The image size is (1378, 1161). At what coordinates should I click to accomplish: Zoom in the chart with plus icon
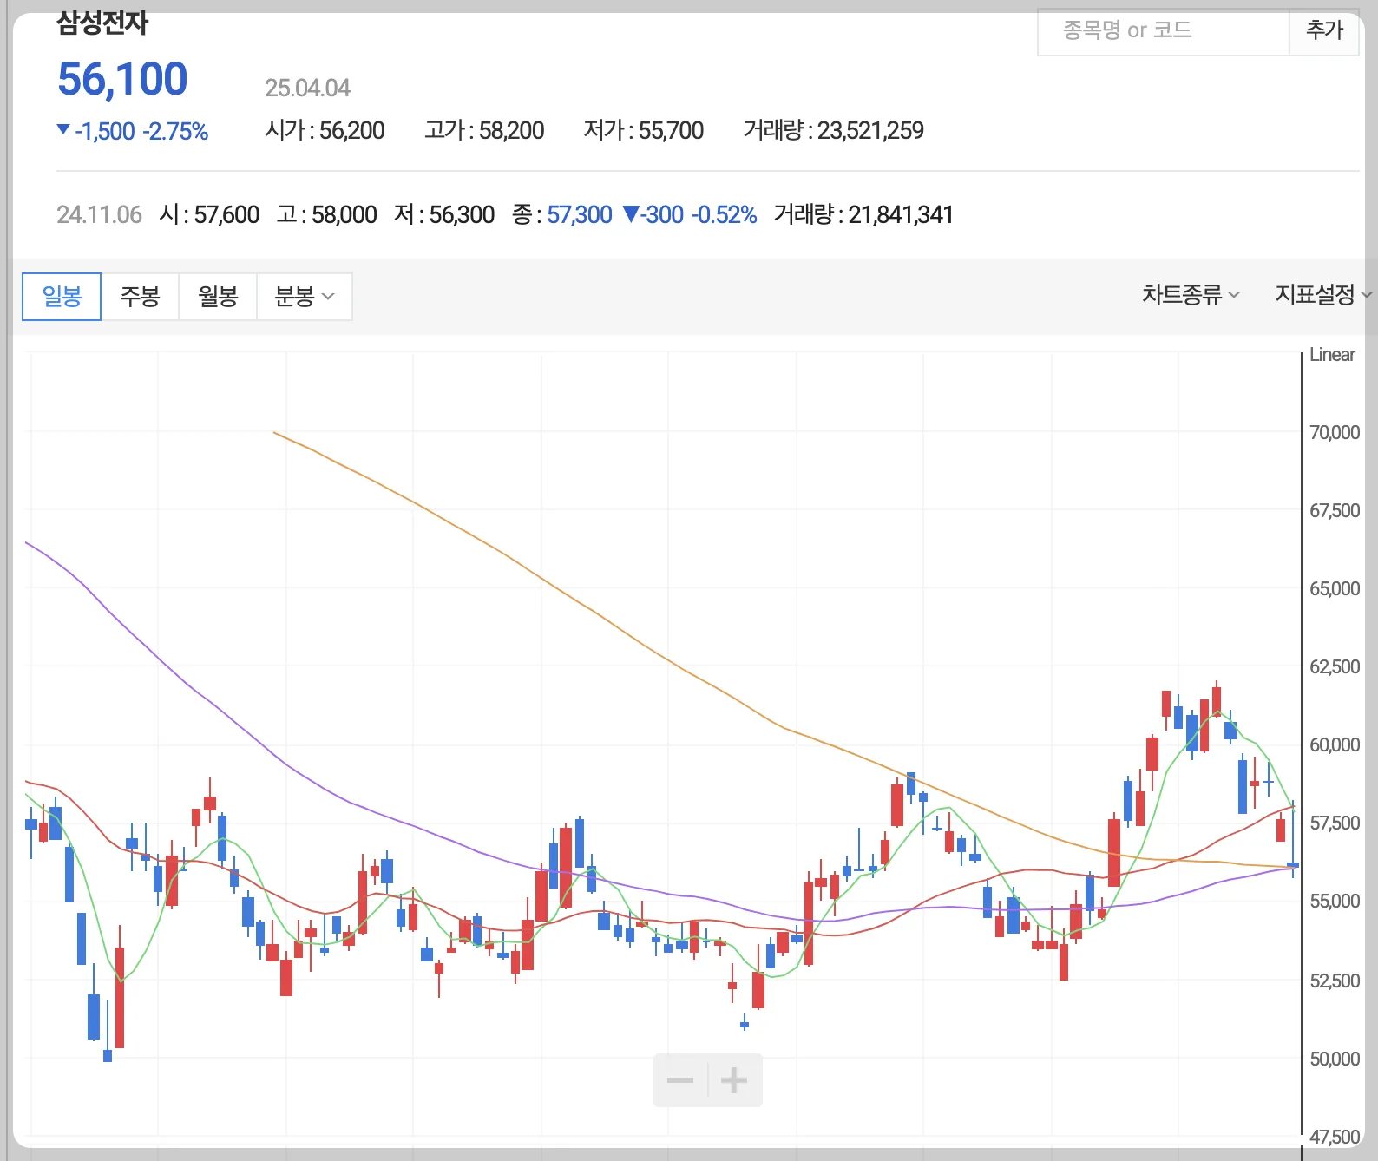[734, 1080]
